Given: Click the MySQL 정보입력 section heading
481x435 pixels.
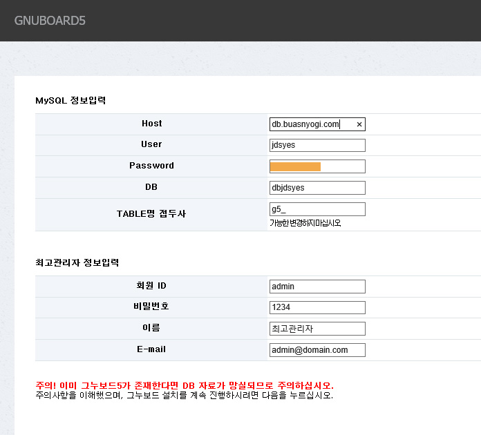Looking at the screenshot, I should (70, 100).
